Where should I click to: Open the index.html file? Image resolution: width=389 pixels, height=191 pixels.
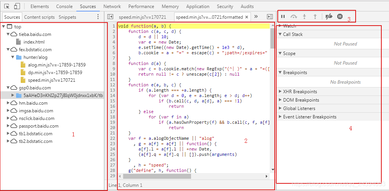click(x=34, y=42)
